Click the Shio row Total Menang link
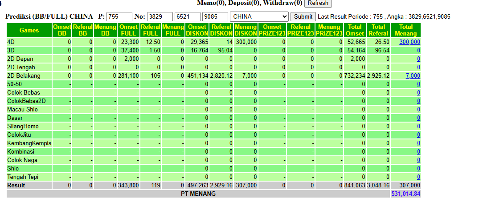479x206 pixels. [418, 169]
